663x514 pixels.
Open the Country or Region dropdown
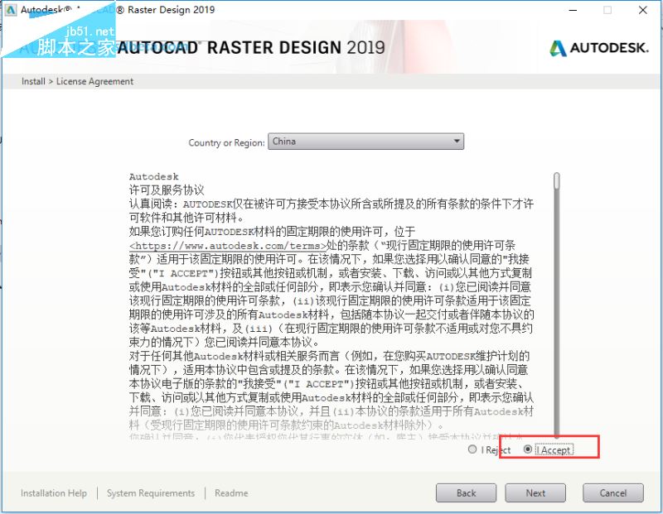(x=365, y=142)
